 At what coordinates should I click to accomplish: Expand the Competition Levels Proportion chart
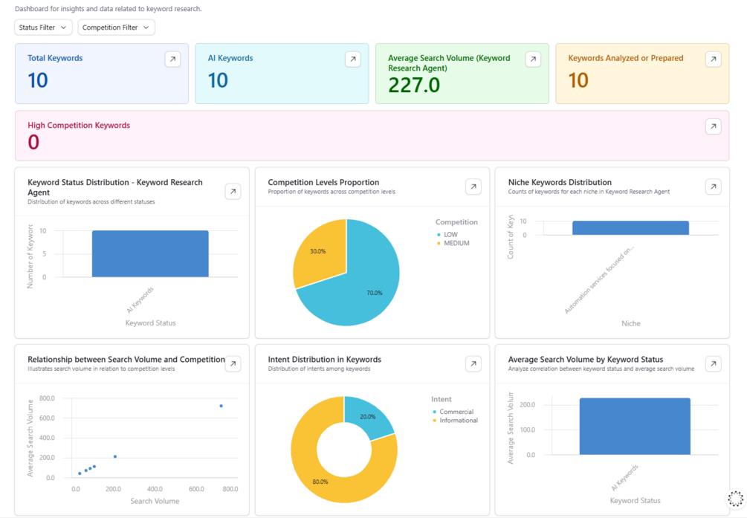pos(473,187)
